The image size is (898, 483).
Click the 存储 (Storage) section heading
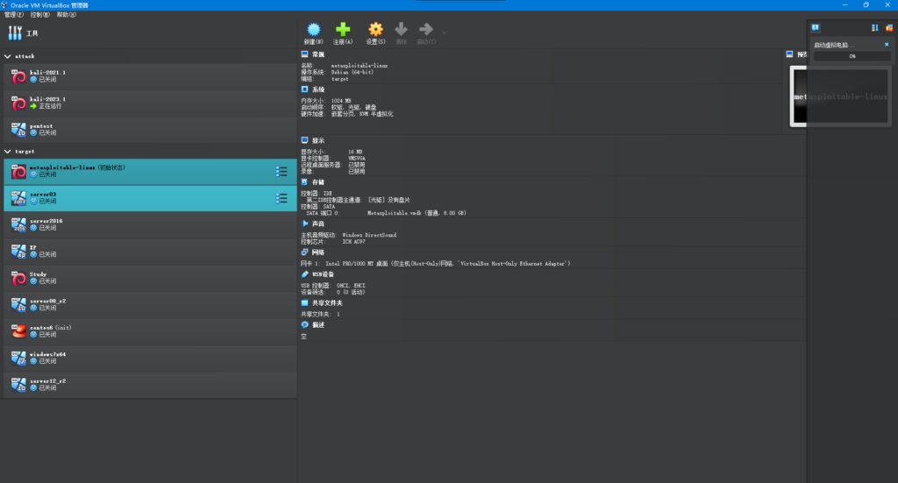(317, 182)
